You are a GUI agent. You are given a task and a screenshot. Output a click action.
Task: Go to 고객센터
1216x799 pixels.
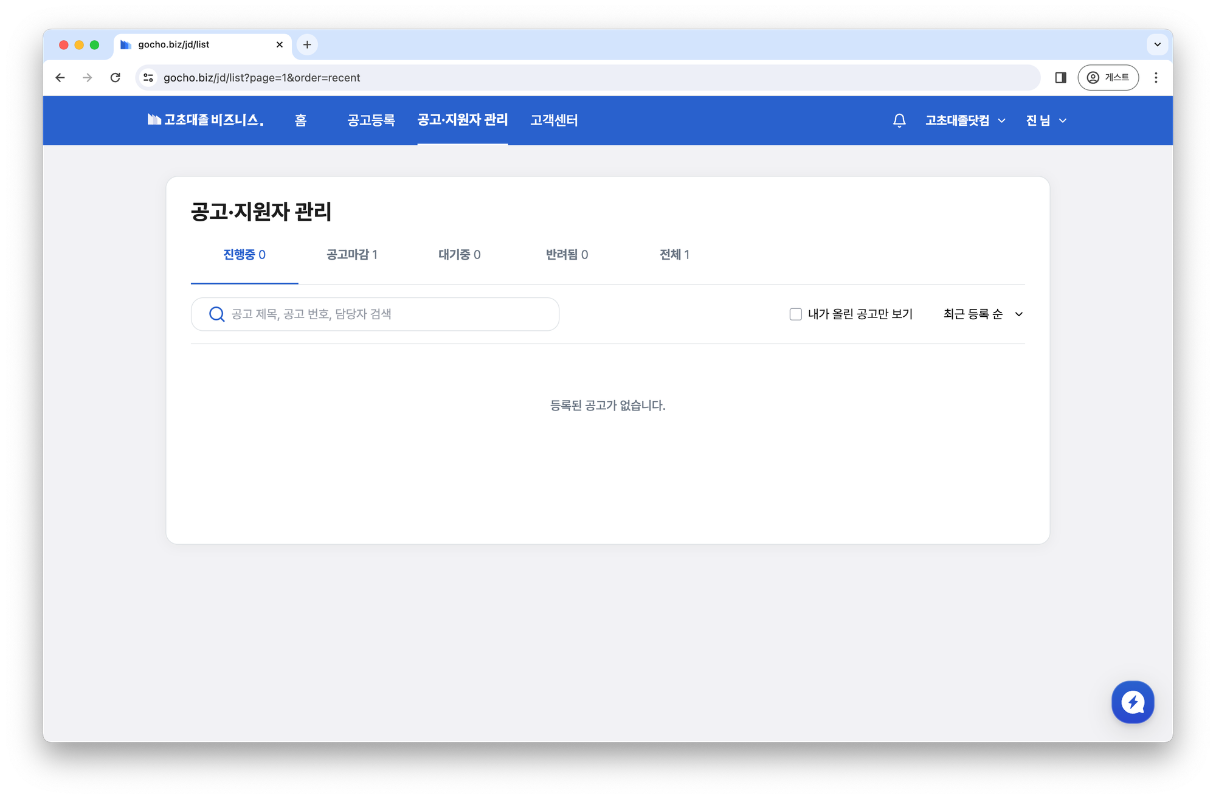[x=554, y=120]
